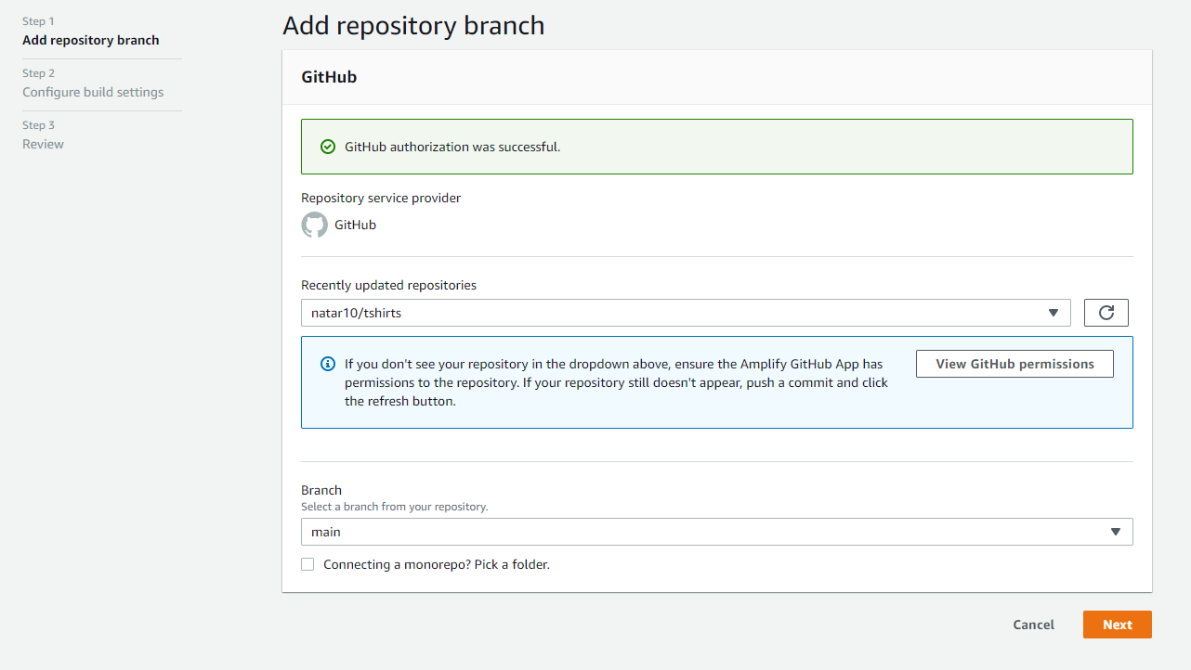Viewport: 1191px width, 670px height.
Task: Tick the monorepo folder checkbox
Action: point(308,564)
